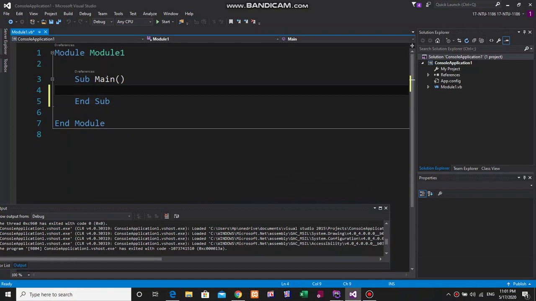Toggle Preview Selected Items in Solution Explorer
Screen dimensions: 536x301
point(506,41)
